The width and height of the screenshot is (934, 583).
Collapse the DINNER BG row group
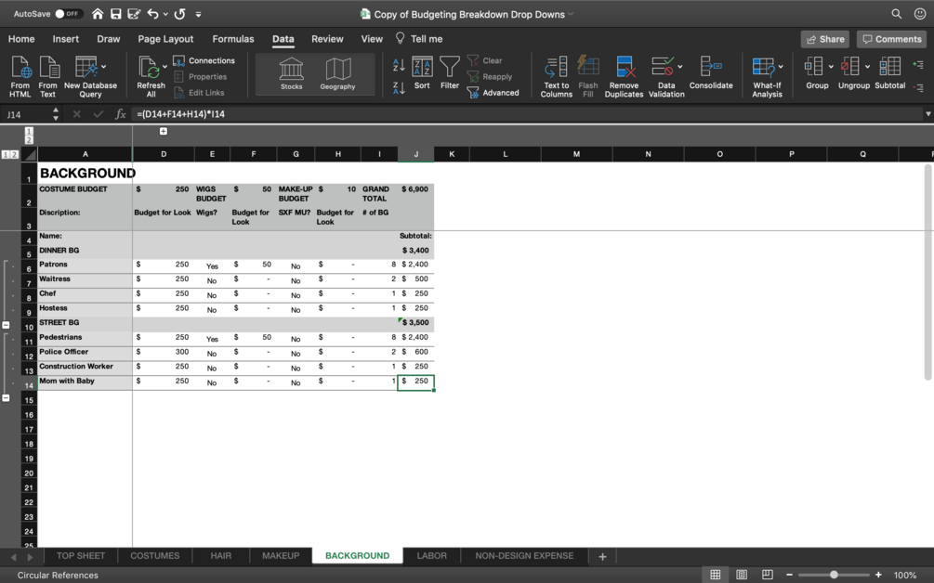tap(6, 326)
